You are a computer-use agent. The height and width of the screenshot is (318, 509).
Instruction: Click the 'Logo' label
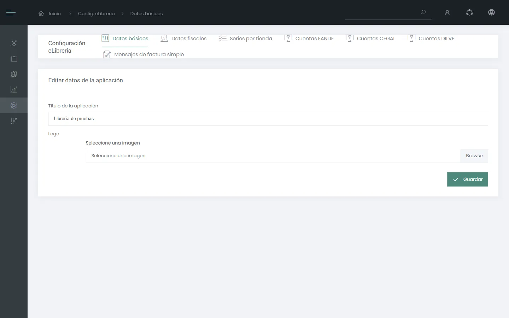tap(54, 134)
